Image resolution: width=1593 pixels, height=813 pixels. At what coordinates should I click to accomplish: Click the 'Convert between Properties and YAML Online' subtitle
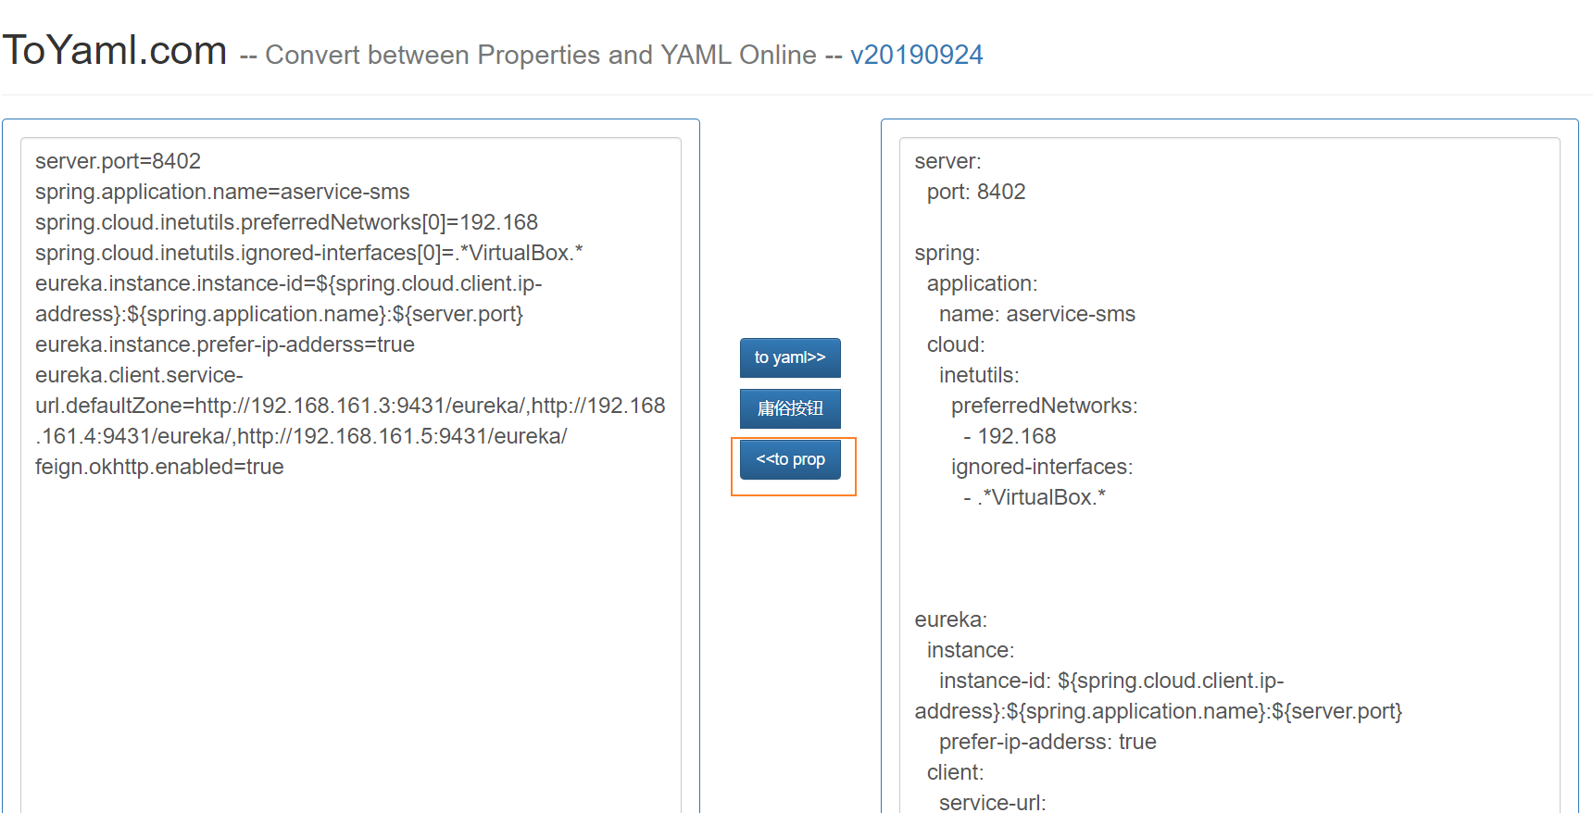540,55
